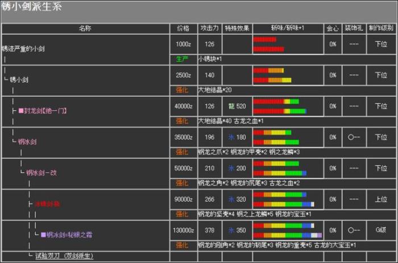This screenshot has width=398, height=263.
Task: Click the 制作级别 column header
Action: 381,28
